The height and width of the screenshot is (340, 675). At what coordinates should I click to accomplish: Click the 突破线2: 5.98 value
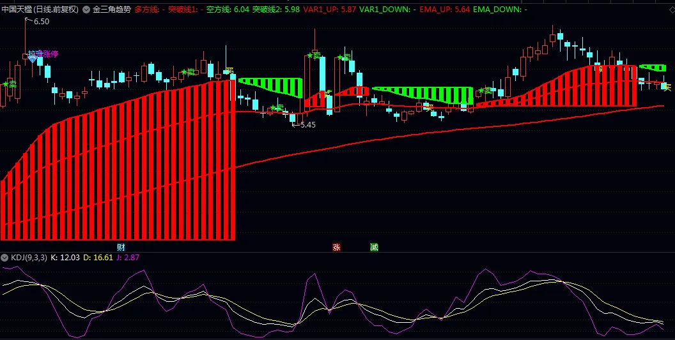[x=276, y=9]
